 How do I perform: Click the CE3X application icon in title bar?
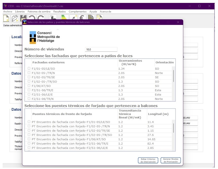click(5, 6)
